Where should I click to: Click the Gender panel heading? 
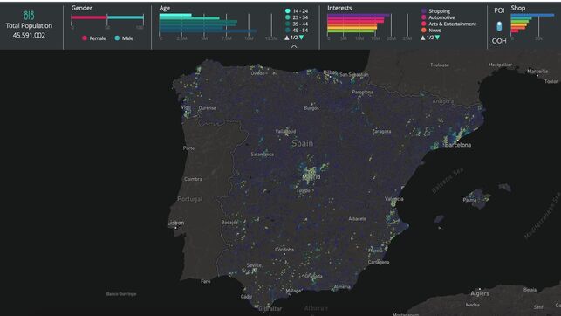pyautogui.click(x=81, y=8)
